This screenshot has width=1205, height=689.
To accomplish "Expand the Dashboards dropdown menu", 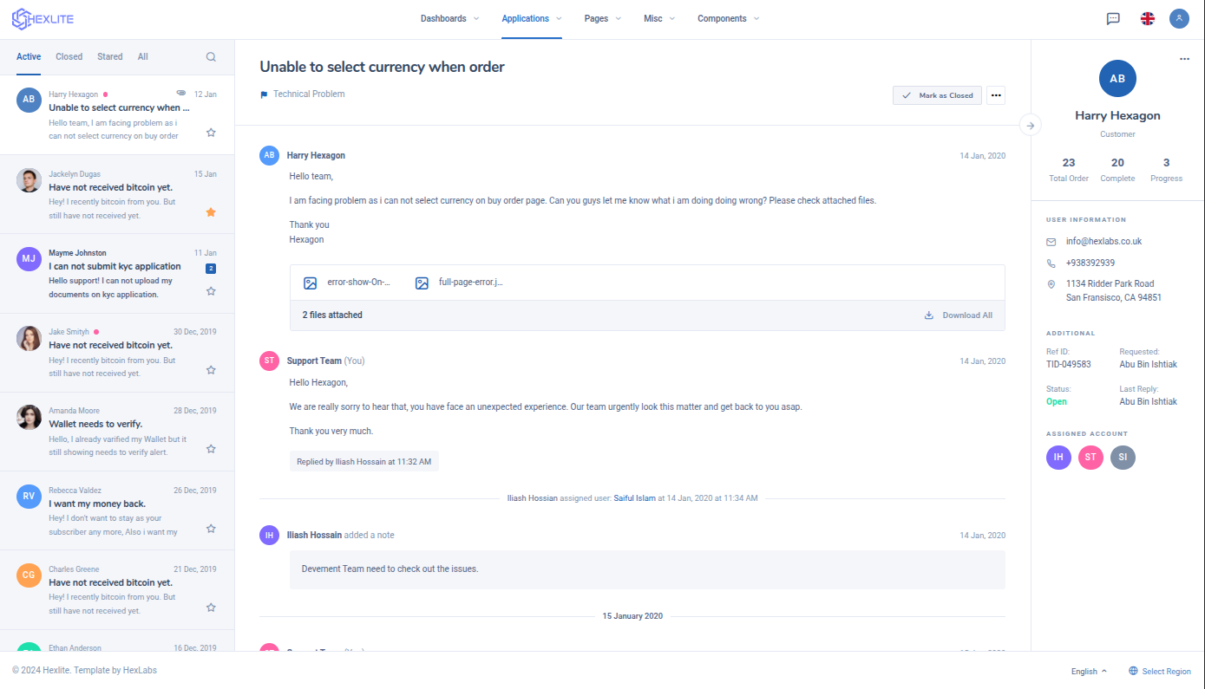I will pyautogui.click(x=449, y=18).
